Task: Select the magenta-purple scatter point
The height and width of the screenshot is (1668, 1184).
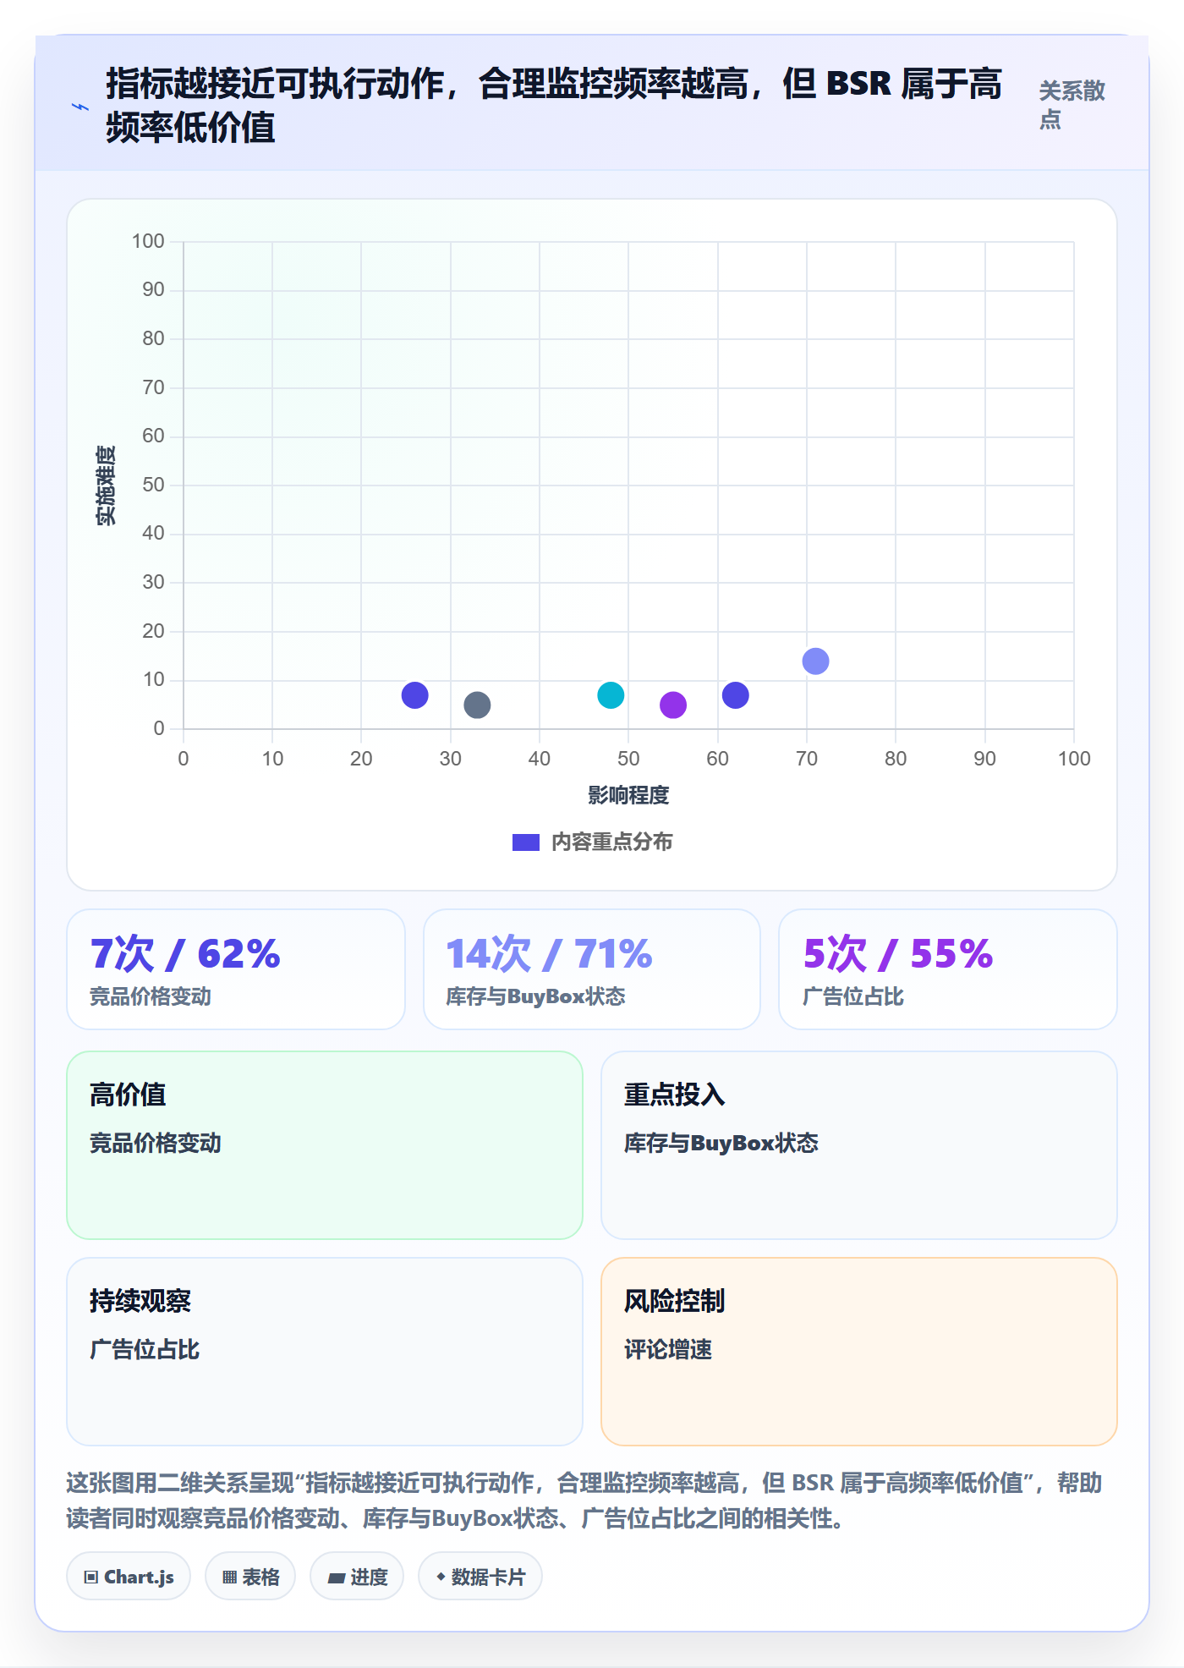Action: [x=673, y=705]
